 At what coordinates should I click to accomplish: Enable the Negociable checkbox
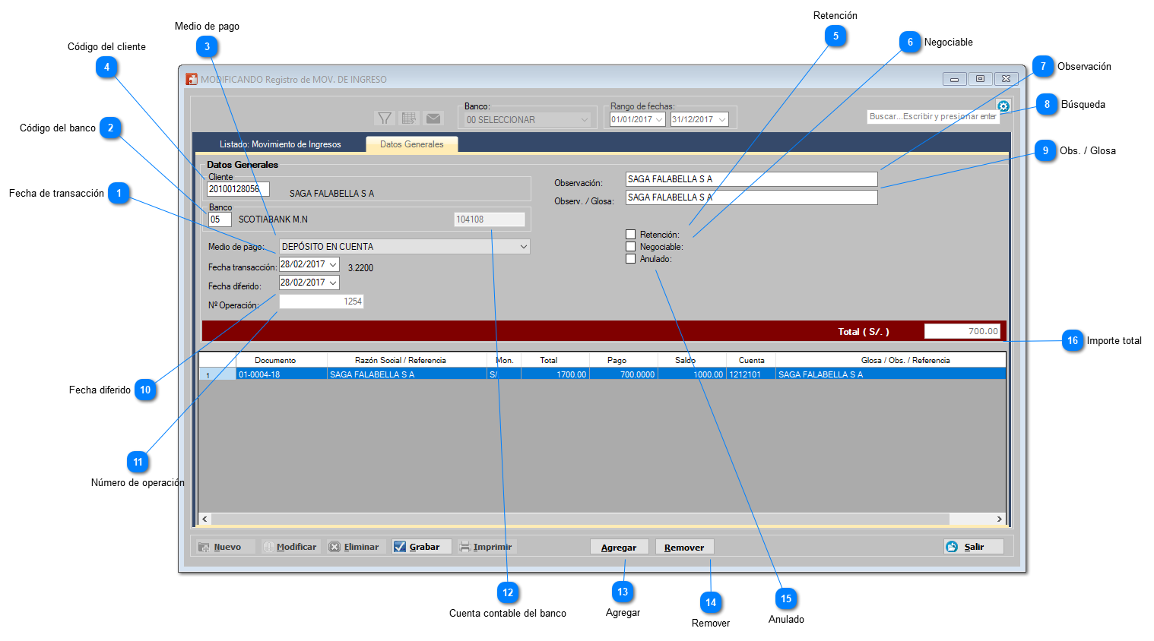pyautogui.click(x=630, y=247)
